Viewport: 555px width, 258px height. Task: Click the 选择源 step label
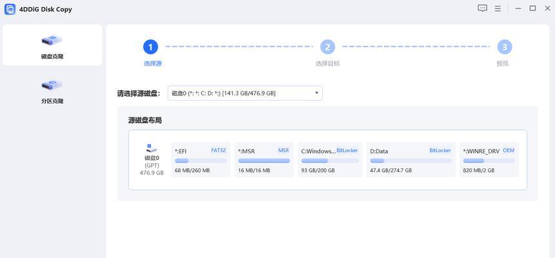(152, 64)
